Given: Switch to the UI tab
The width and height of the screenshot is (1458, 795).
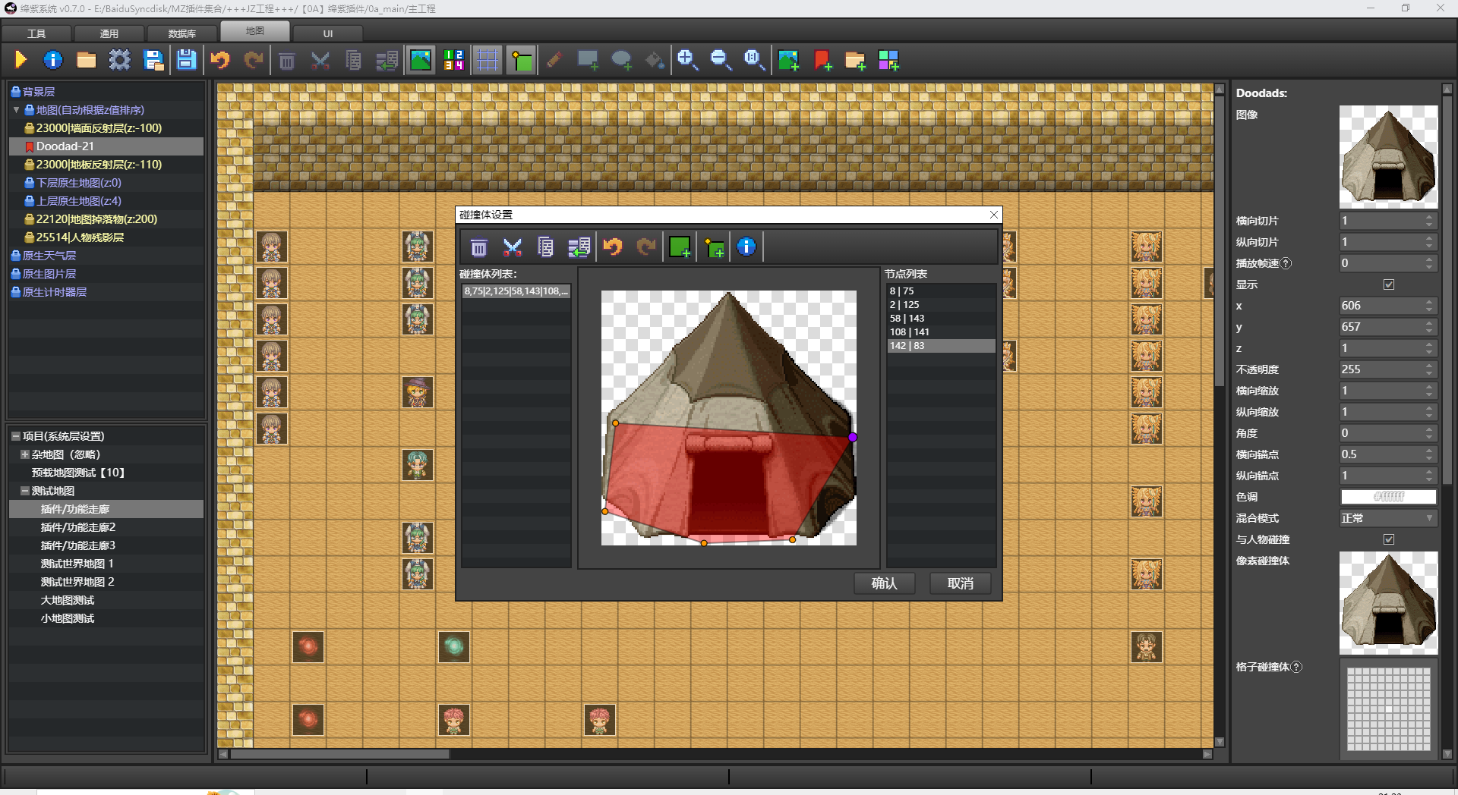Looking at the screenshot, I should [328, 33].
